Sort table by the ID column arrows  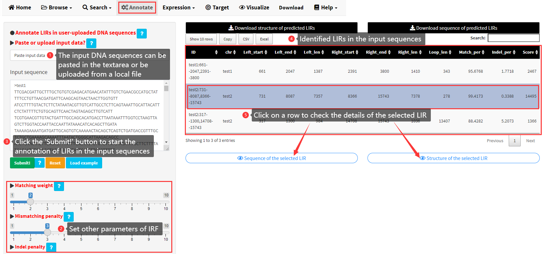(x=216, y=52)
